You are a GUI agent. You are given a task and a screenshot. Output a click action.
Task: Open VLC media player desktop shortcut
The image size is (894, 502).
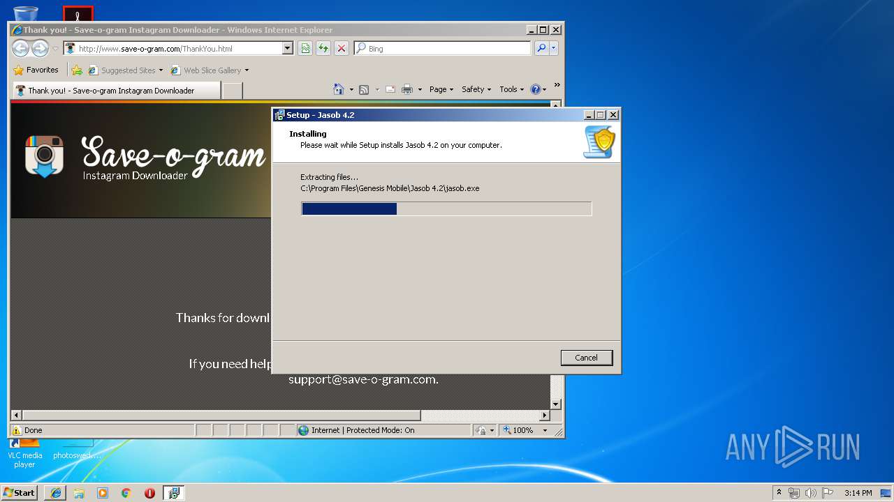pos(24,453)
